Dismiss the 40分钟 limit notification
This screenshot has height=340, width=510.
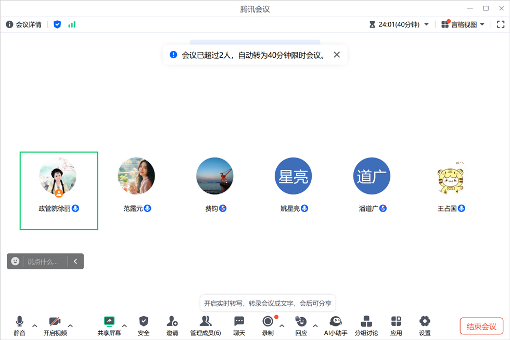[337, 55]
